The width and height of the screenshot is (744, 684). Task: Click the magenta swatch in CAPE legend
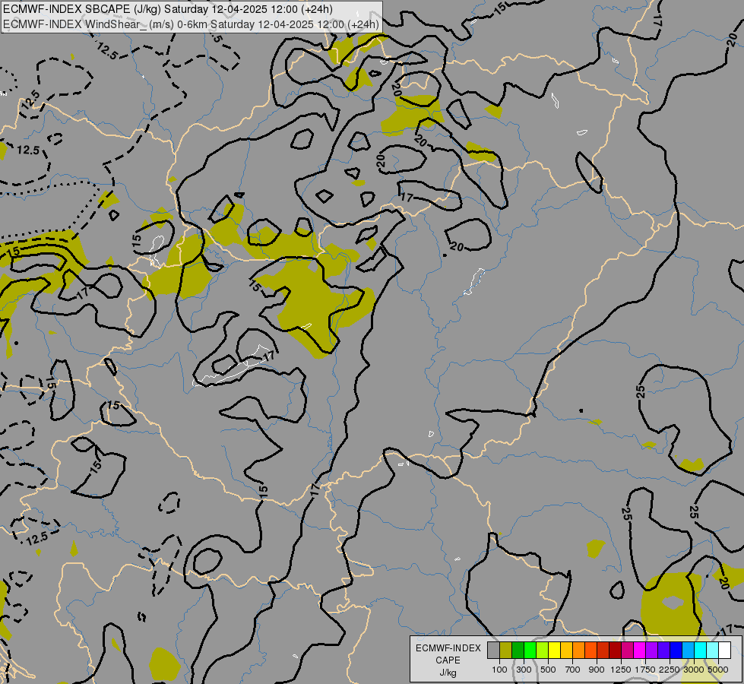point(640,650)
